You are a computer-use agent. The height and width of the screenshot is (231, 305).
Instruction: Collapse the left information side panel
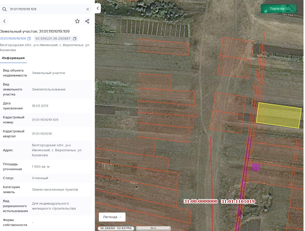point(98,8)
